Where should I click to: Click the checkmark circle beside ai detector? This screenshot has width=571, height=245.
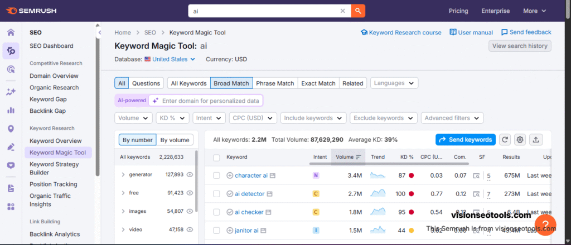[x=230, y=194]
